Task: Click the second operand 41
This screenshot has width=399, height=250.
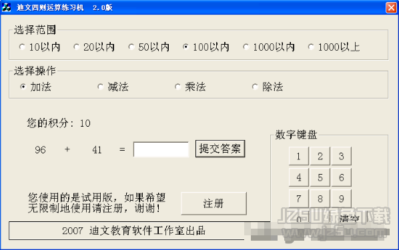Action: coord(97,150)
